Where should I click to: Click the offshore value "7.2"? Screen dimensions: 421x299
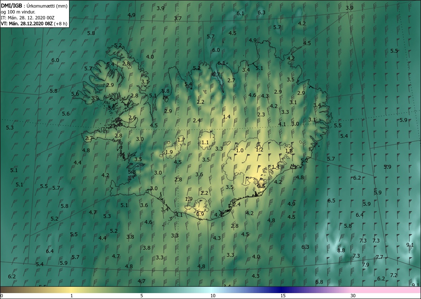tap(394, 275)
